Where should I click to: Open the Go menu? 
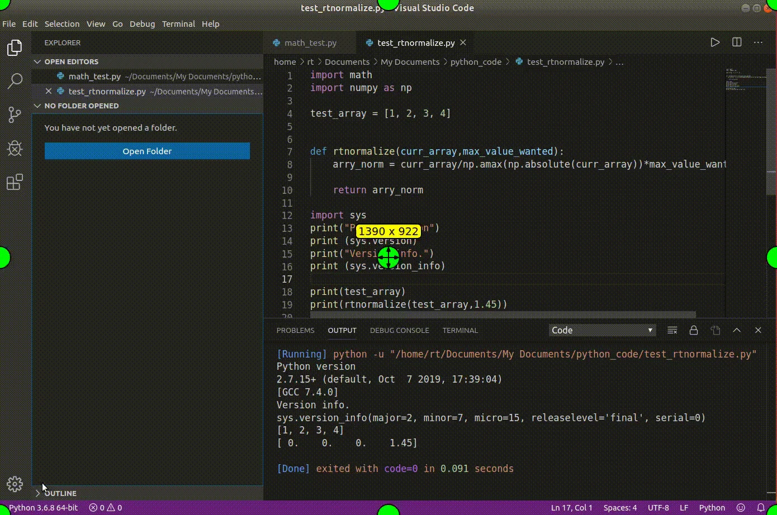coord(117,24)
